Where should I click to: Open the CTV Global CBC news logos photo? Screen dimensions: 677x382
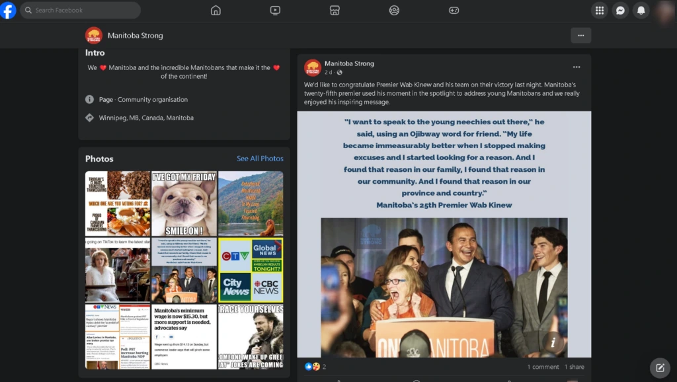tap(251, 270)
